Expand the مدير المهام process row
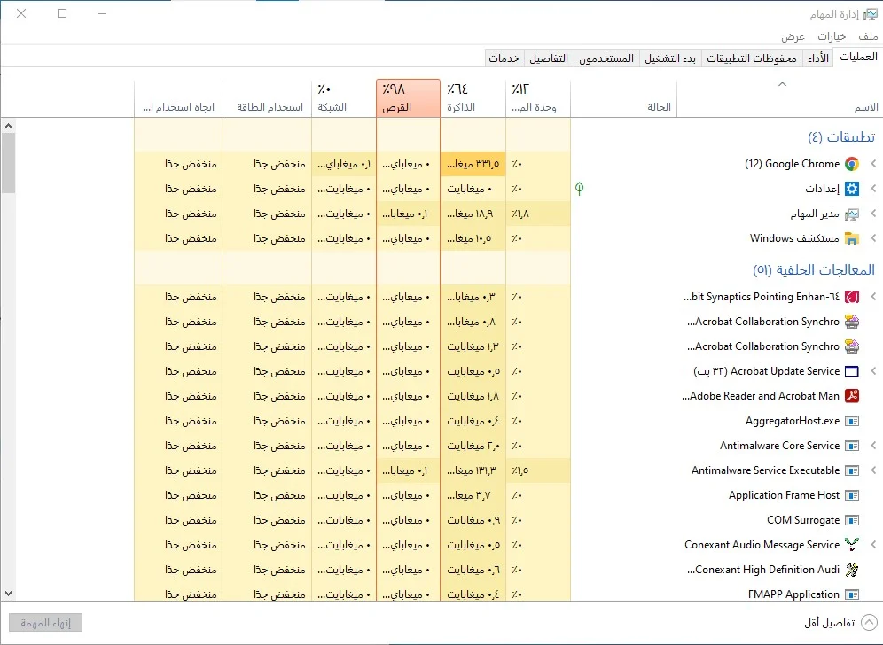 [873, 214]
